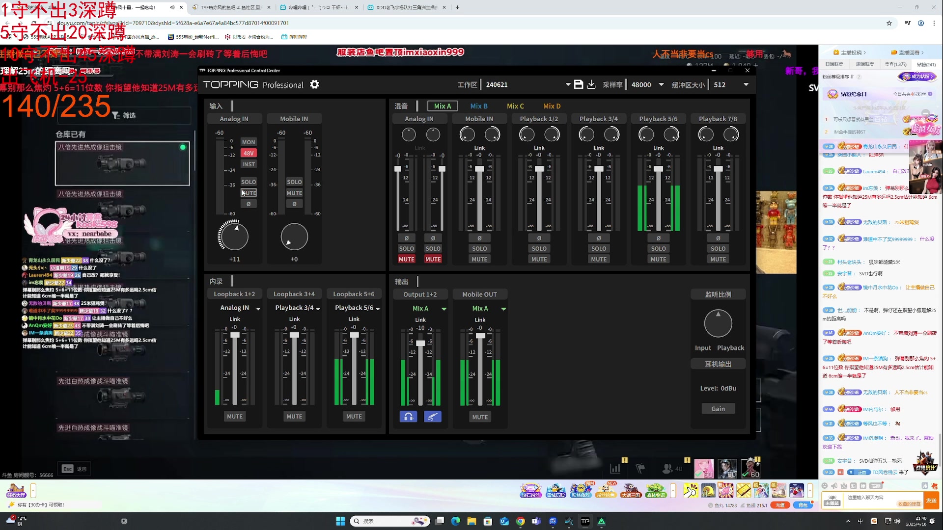The image size is (943, 530).
Task: Switch to Mix A tab
Action: (x=443, y=106)
